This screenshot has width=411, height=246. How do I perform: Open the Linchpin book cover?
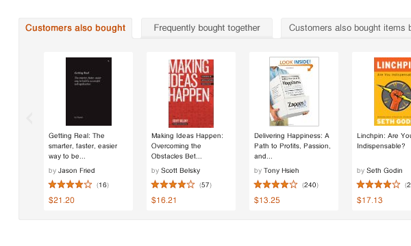point(393,92)
